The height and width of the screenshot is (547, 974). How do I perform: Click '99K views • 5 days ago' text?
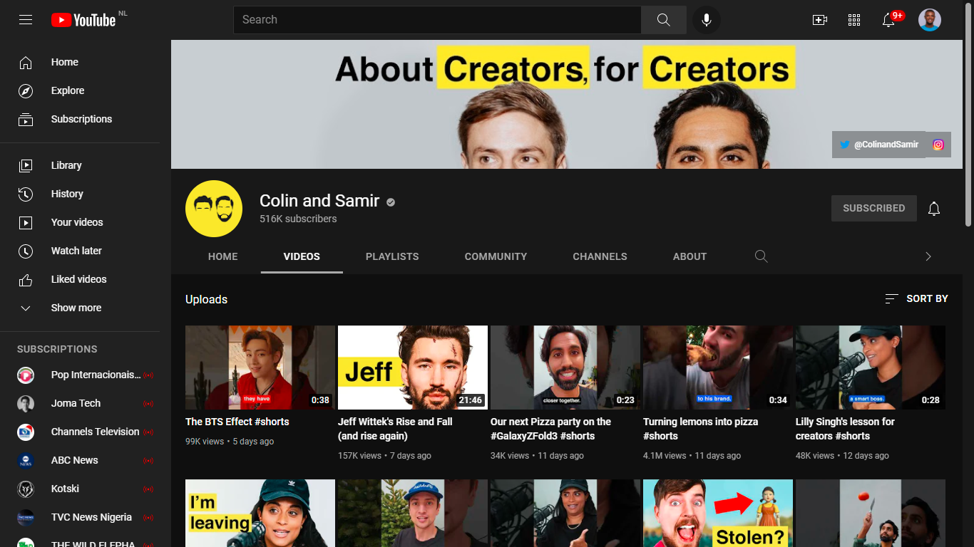pos(230,442)
